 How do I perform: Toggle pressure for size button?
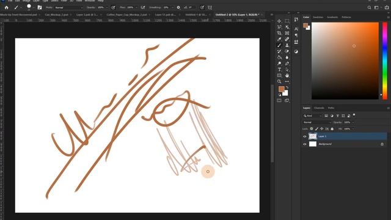[202, 7]
